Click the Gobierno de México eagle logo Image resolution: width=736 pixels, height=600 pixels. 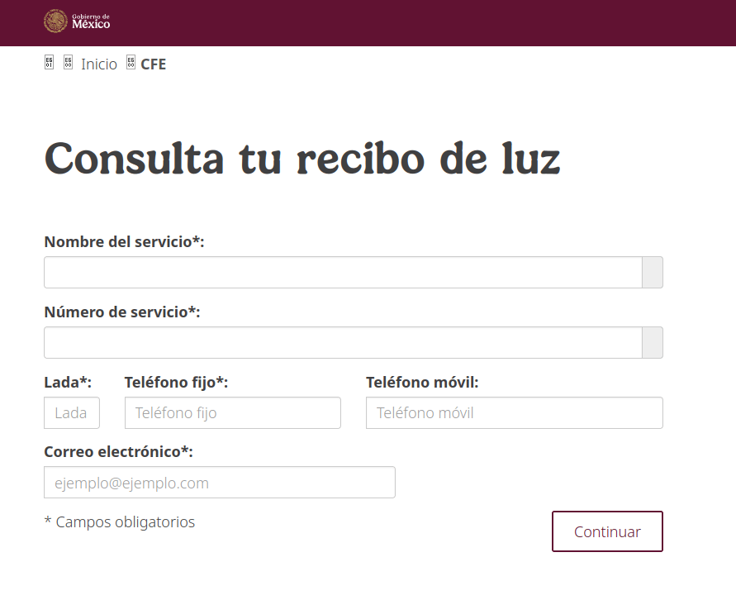[x=56, y=22]
